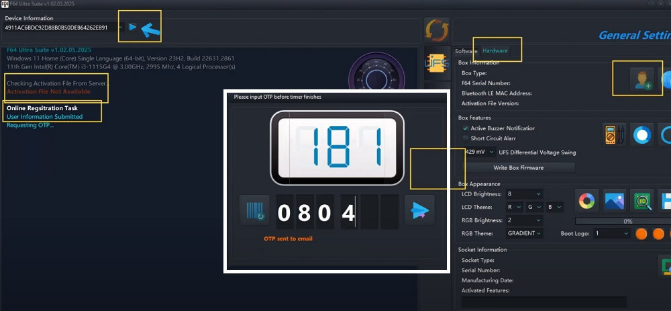Click the Write Box Firmware button
This screenshot has height=311, width=671.
click(518, 167)
